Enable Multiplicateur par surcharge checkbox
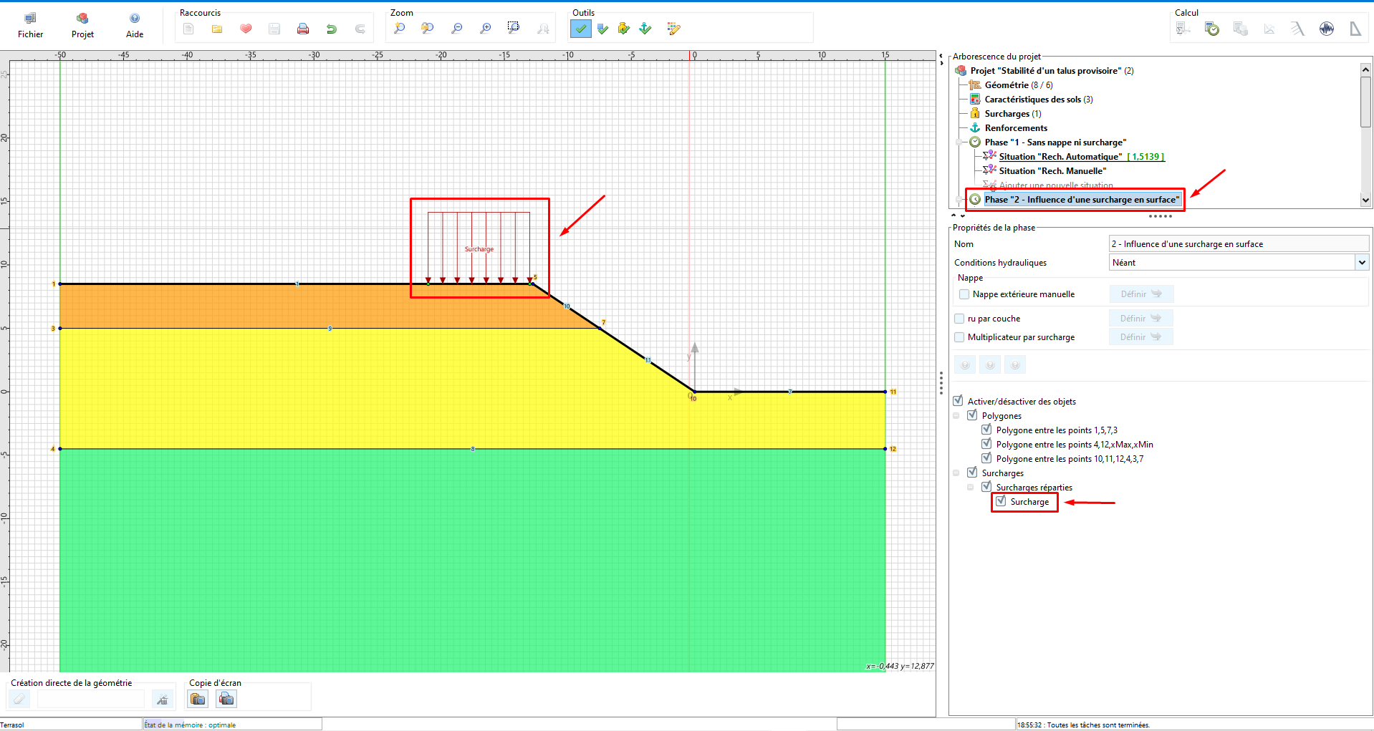The image size is (1374, 731). click(x=959, y=337)
